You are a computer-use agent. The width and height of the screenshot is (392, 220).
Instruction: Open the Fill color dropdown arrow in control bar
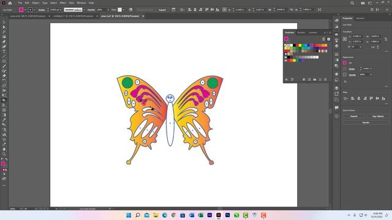[25, 10]
